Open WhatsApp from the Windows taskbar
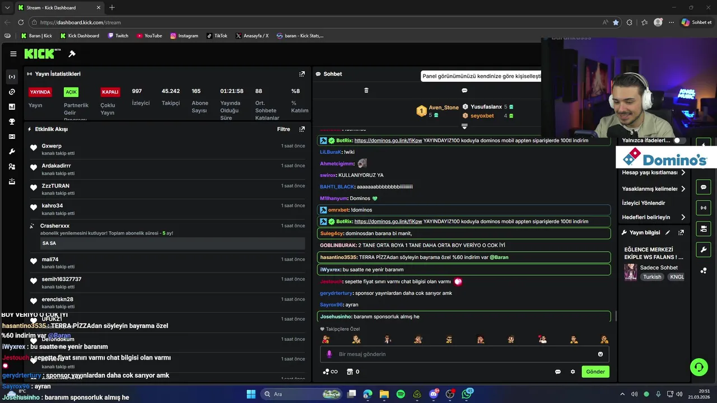This screenshot has height=403, width=717. 467,394
